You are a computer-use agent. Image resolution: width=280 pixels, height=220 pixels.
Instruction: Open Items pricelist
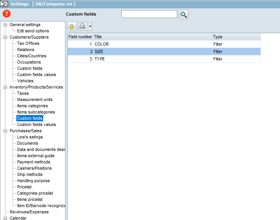(x=30, y=199)
